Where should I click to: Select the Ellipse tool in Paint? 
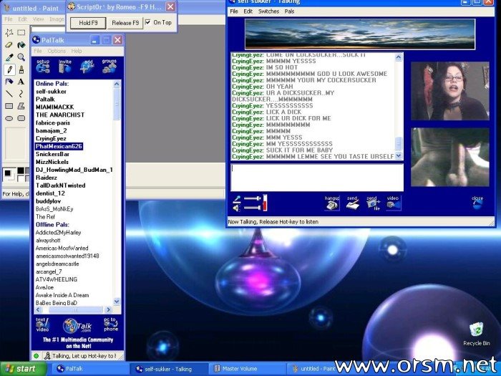(9, 118)
